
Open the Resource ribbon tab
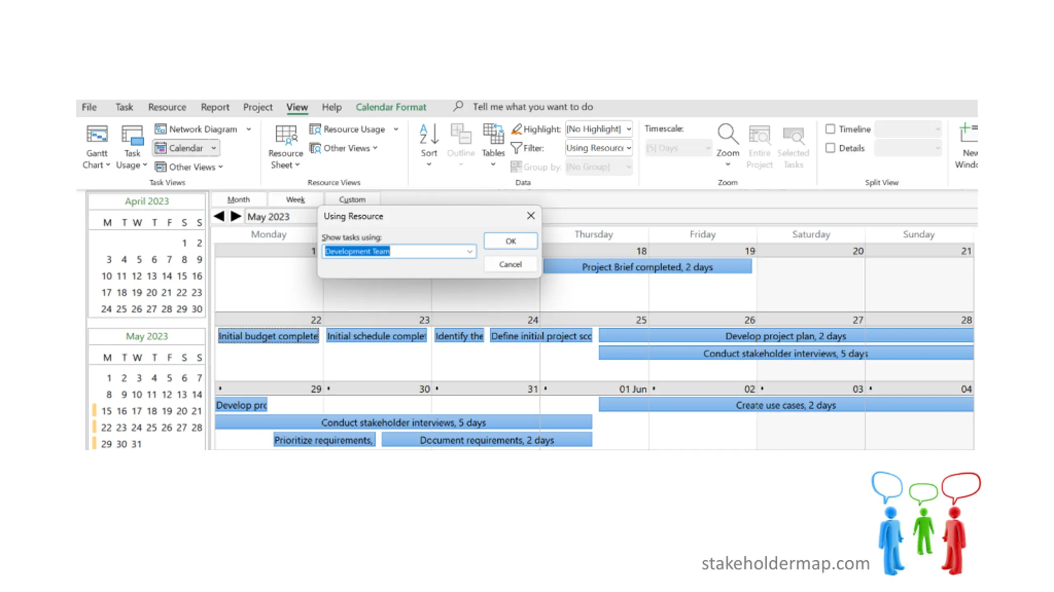167,107
